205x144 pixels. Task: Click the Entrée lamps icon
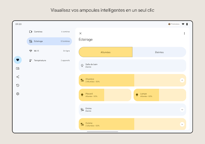pyautogui.click(x=82, y=110)
